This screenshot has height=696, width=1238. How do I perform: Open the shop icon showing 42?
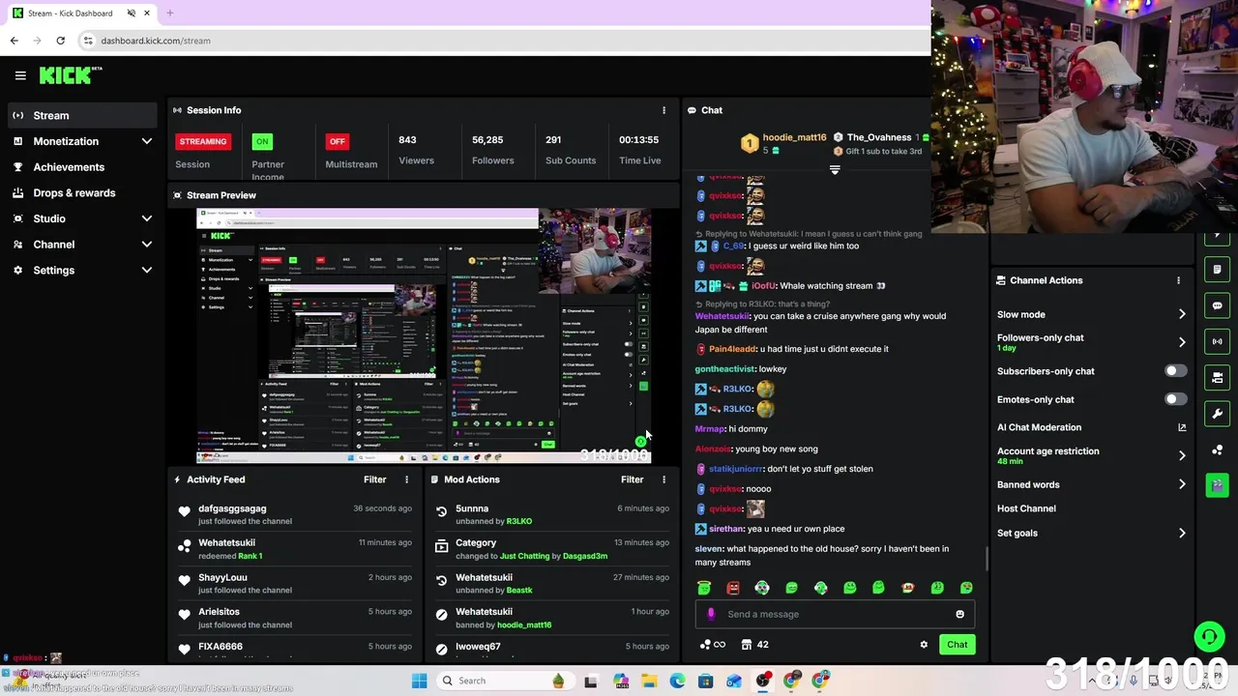click(754, 645)
